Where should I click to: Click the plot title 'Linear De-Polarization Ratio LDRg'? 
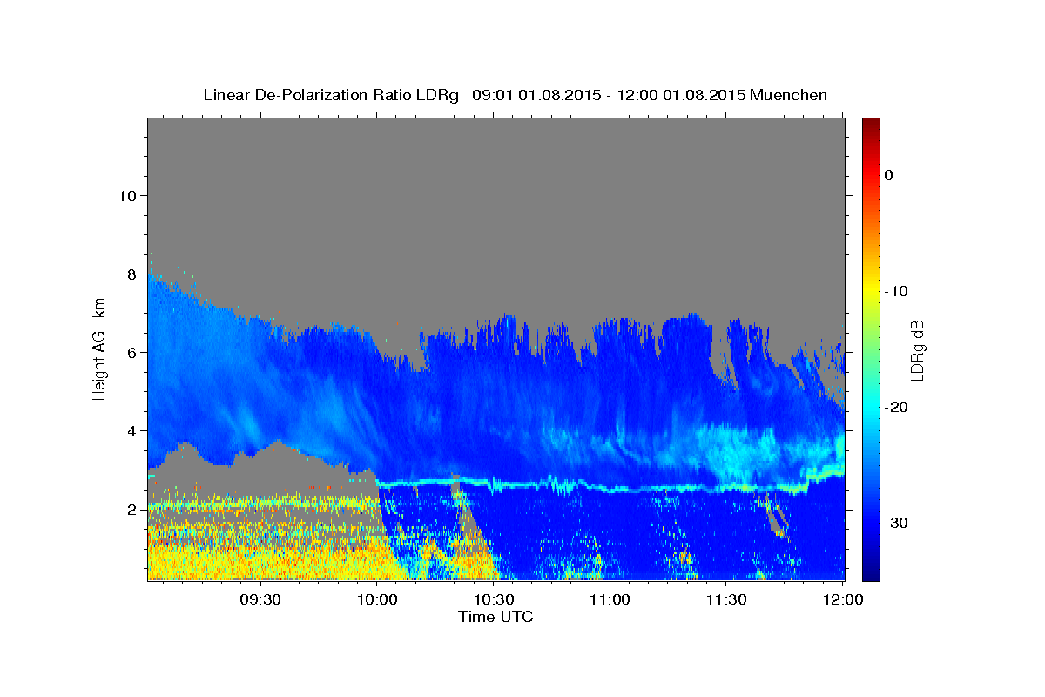click(330, 95)
